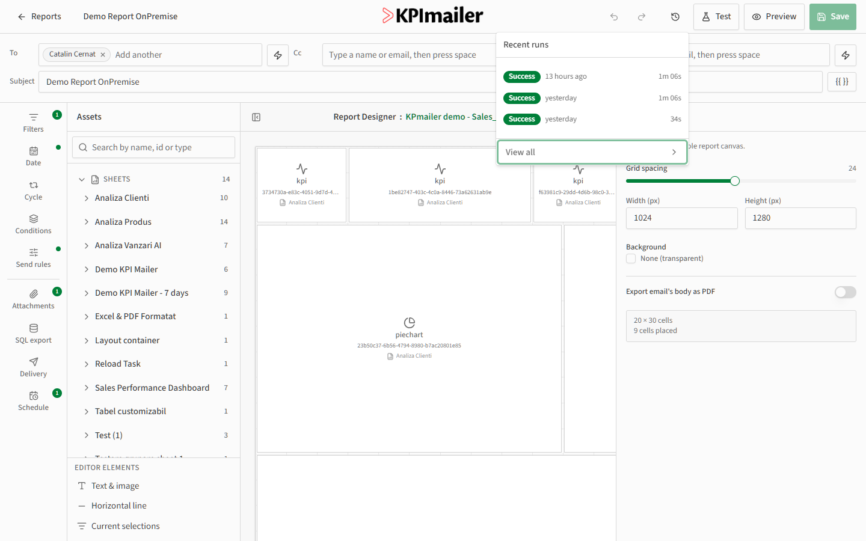Open the Conditions sidebar section

[34, 224]
